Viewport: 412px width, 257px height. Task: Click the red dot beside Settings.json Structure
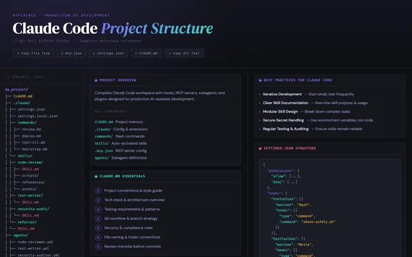tap(260, 148)
